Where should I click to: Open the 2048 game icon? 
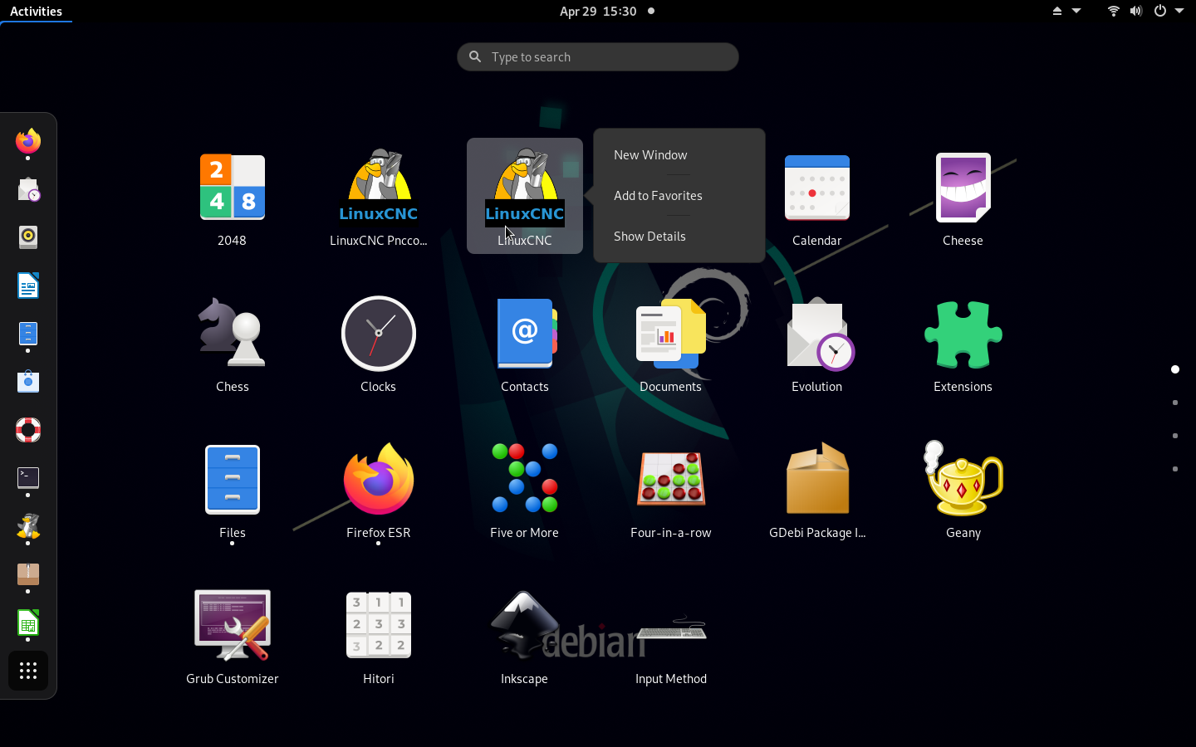pyautogui.click(x=232, y=188)
